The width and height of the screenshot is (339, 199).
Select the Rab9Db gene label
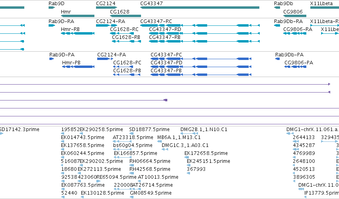[x=284, y=4]
